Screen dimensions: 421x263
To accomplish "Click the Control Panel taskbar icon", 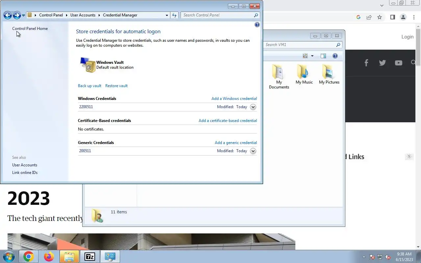I will tap(110, 256).
